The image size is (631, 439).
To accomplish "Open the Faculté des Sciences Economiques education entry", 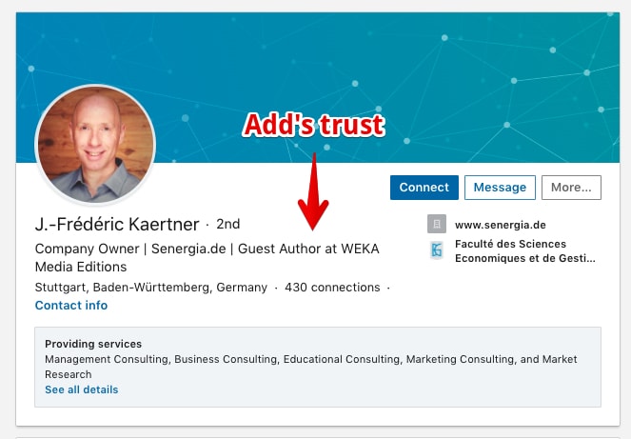I will [x=524, y=250].
